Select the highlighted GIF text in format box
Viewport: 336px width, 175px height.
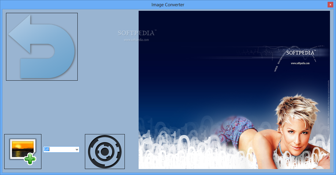coord(46,149)
